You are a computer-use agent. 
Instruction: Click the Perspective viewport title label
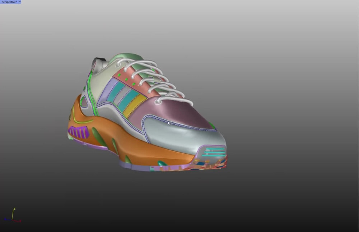pos(9,2)
